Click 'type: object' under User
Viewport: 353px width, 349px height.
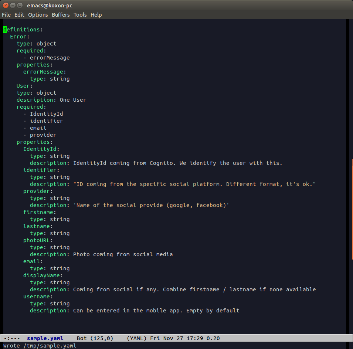(x=37, y=93)
